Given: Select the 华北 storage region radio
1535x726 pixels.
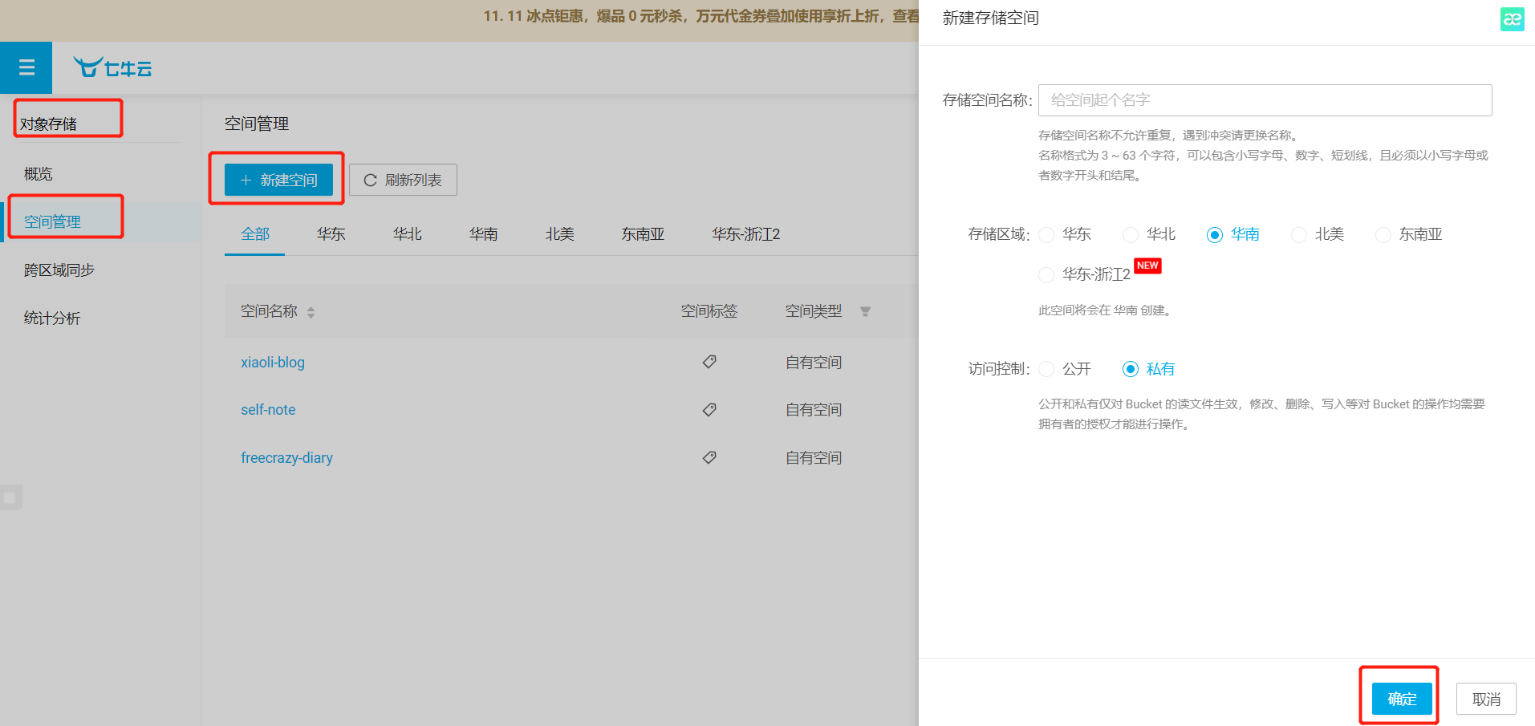Looking at the screenshot, I should tap(1131, 235).
